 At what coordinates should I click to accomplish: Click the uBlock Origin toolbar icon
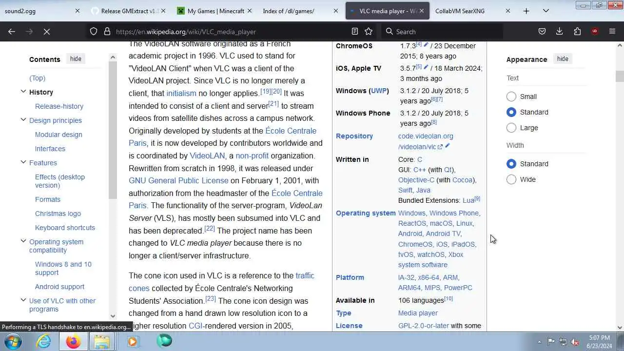pos(595,31)
